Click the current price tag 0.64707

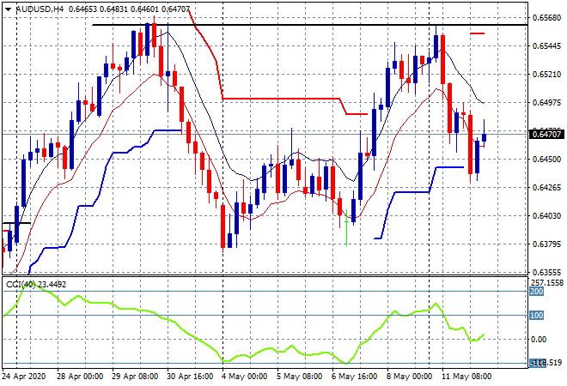(546, 135)
